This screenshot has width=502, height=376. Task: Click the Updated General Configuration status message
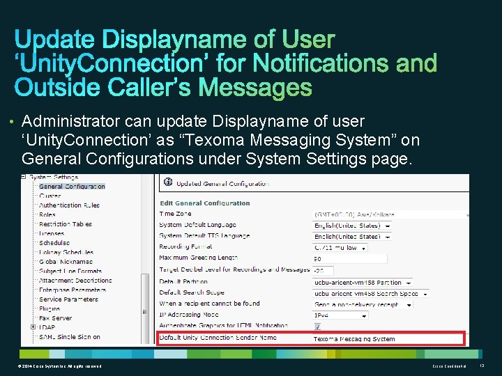click(222, 184)
